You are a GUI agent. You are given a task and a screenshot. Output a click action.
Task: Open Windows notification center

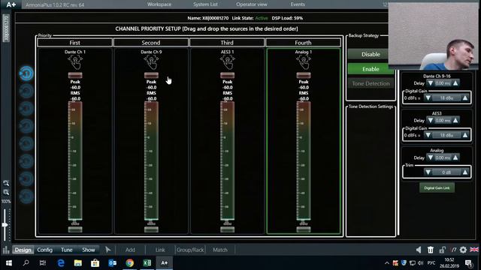(468, 263)
